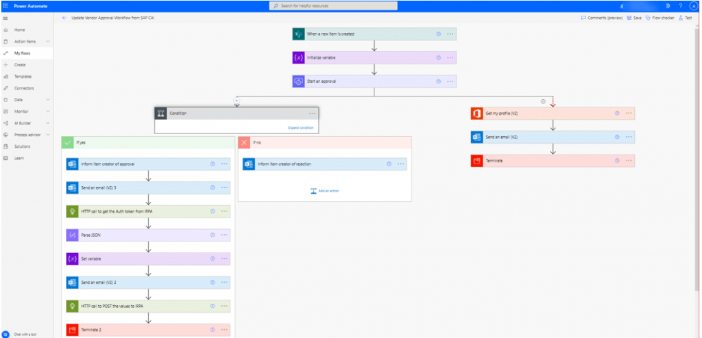Collapse the left navigation hamburger menu
This screenshot has height=338, width=702.
click(x=5, y=18)
